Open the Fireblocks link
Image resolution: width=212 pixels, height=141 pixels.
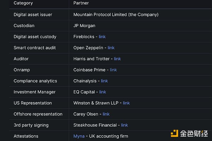coord(102,37)
